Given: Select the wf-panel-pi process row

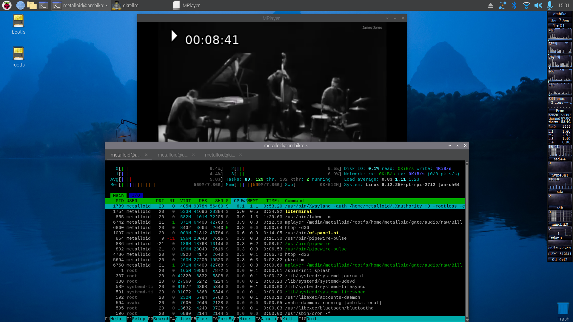Looking at the screenshot, I should click(x=285, y=233).
